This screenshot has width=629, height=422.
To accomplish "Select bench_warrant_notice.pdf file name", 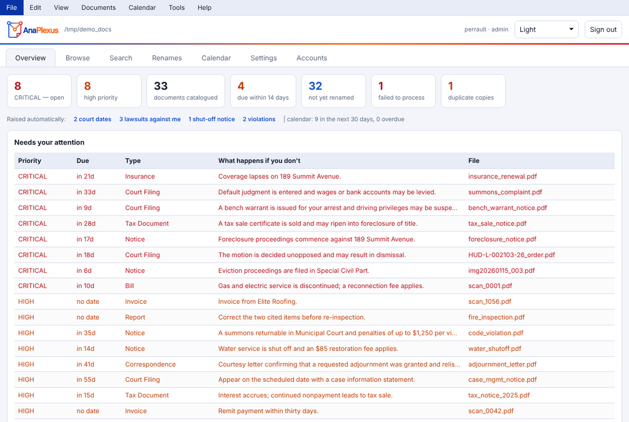I will (507, 208).
